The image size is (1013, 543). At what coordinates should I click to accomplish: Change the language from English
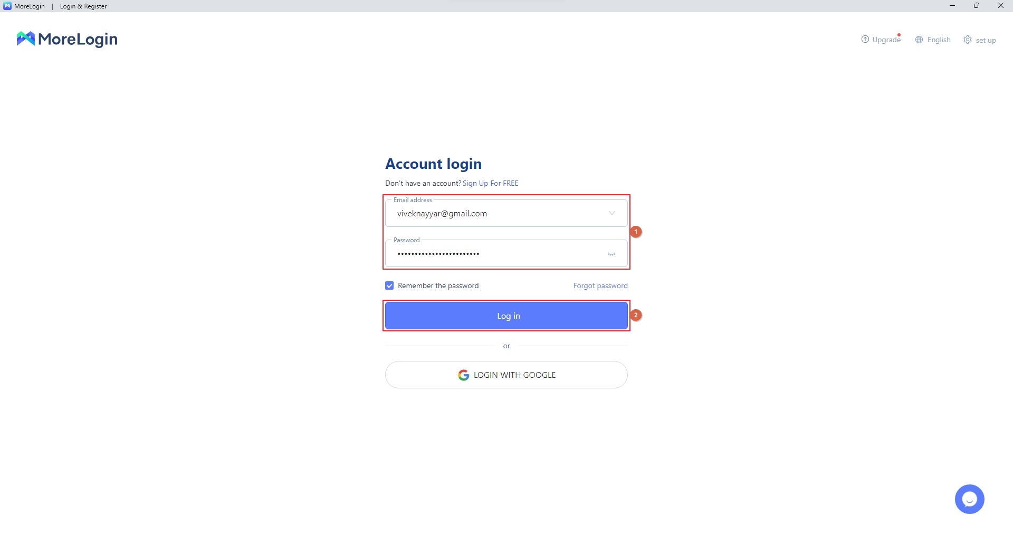pos(933,40)
